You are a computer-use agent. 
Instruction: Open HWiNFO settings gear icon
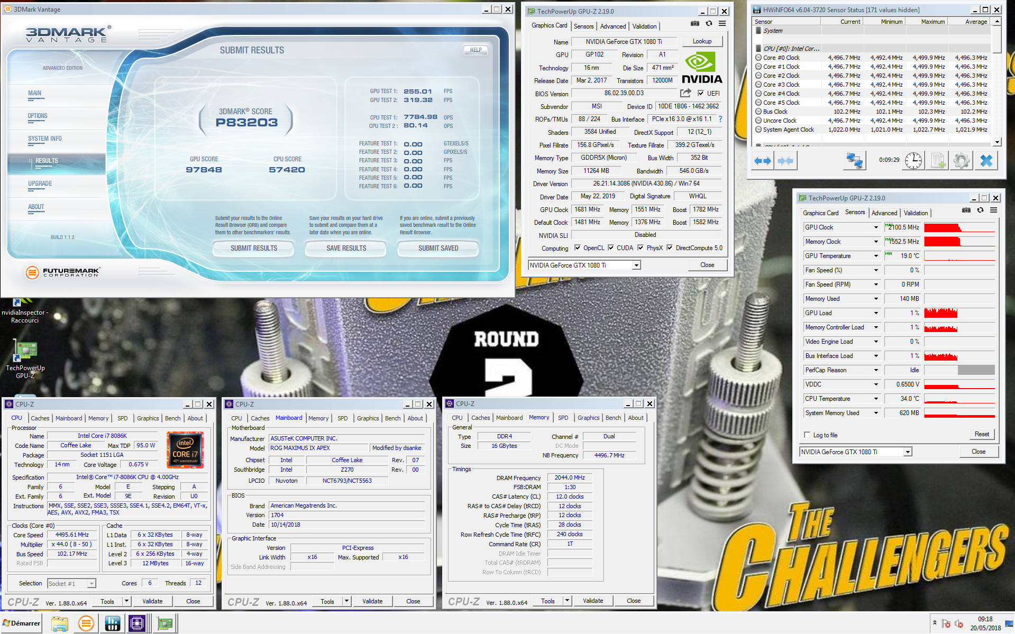click(962, 161)
